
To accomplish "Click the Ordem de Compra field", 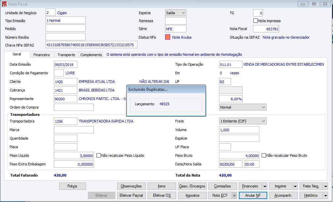I will coord(74,107).
